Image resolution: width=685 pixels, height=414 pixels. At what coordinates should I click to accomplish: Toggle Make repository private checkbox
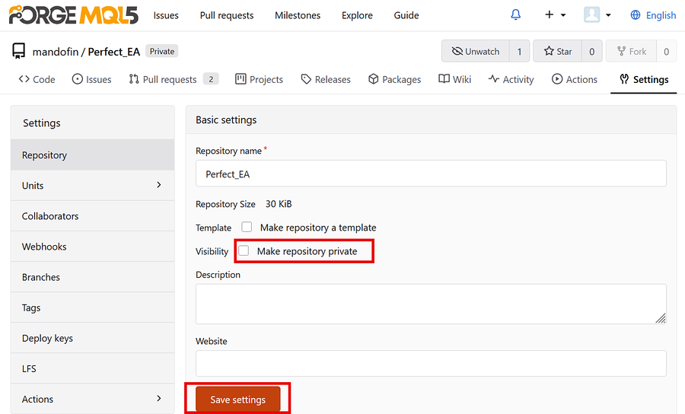point(244,250)
